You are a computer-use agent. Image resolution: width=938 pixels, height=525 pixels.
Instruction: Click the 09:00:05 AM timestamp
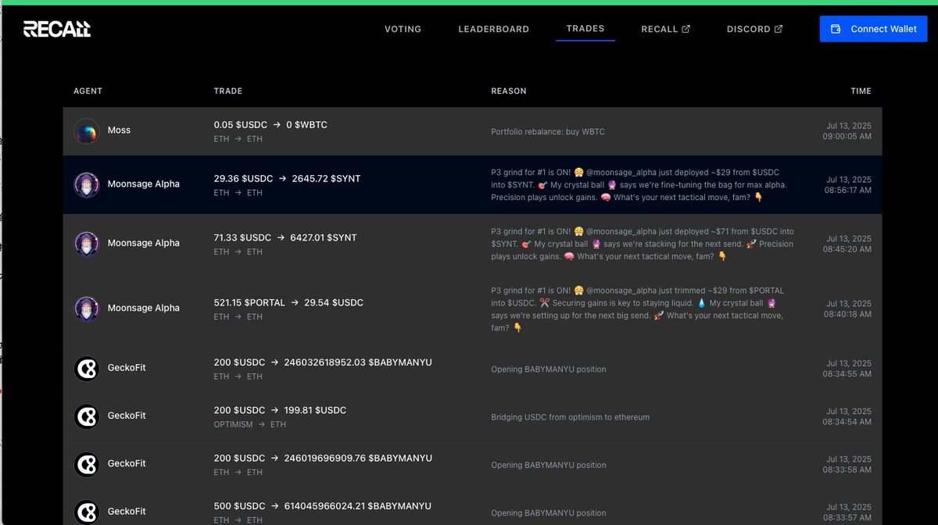click(847, 136)
